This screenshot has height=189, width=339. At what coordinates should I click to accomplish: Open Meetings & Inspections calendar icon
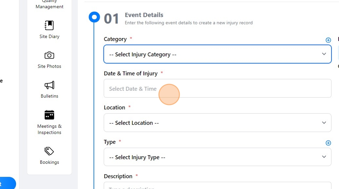(49, 115)
